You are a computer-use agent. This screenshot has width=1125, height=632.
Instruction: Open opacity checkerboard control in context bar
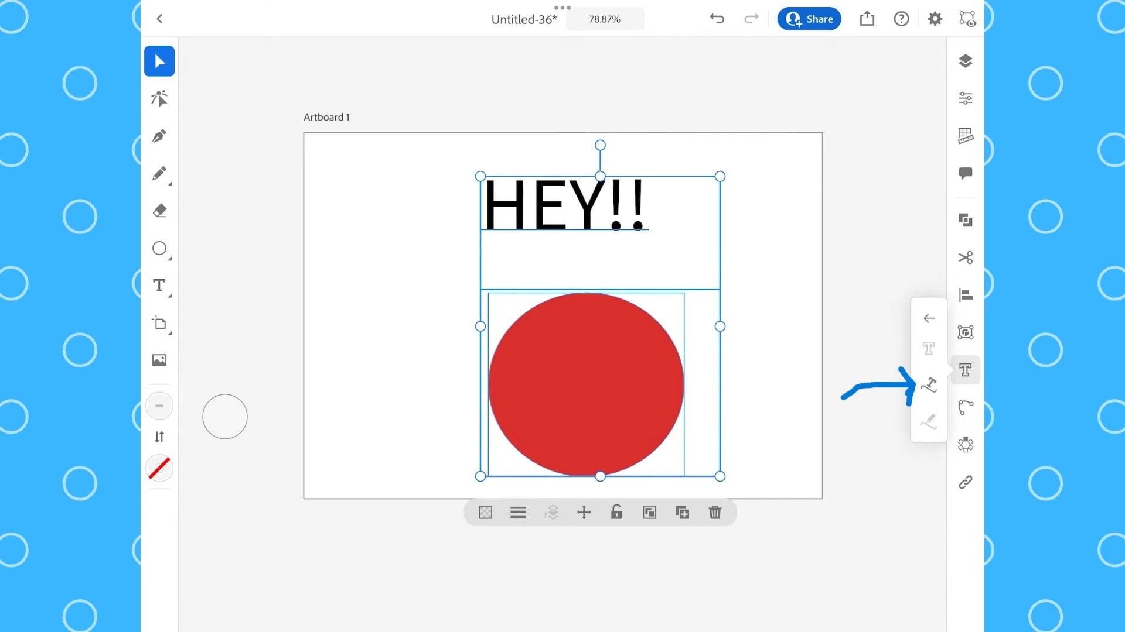pos(486,513)
